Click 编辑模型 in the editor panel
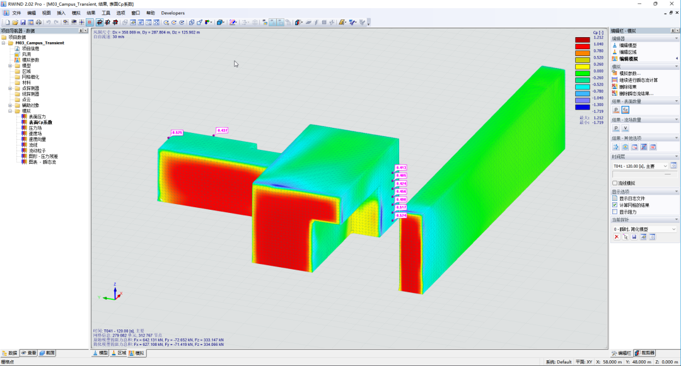This screenshot has width=681, height=366. tap(628, 45)
